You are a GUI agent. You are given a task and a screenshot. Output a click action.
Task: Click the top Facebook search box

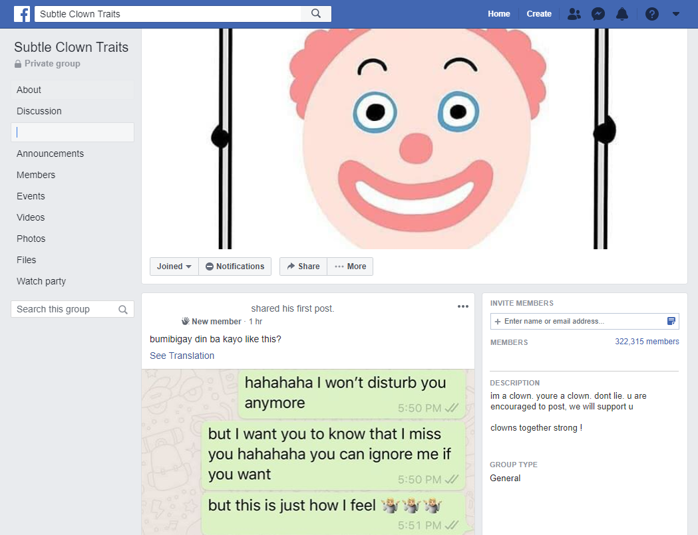pos(168,14)
